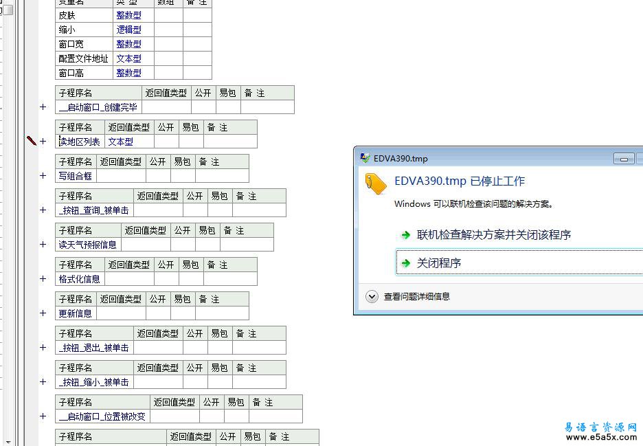Viewport: 643px width, 446px height.
Task: Click the yellow tag icon in the error dialog
Action: click(376, 183)
